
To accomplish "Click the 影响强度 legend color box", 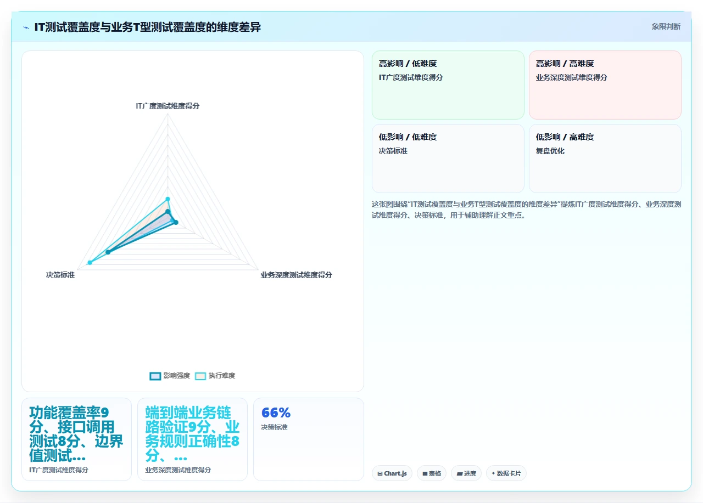I will click(x=155, y=376).
